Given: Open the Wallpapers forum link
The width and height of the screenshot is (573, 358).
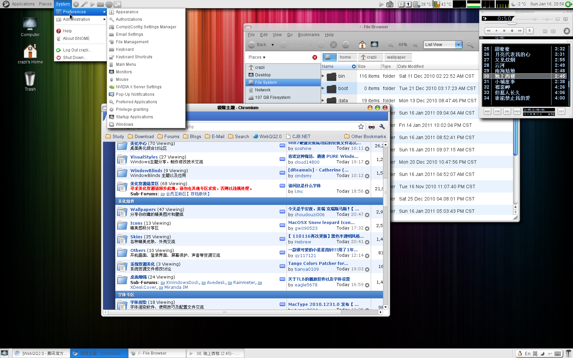Looking at the screenshot, I should point(143,210).
